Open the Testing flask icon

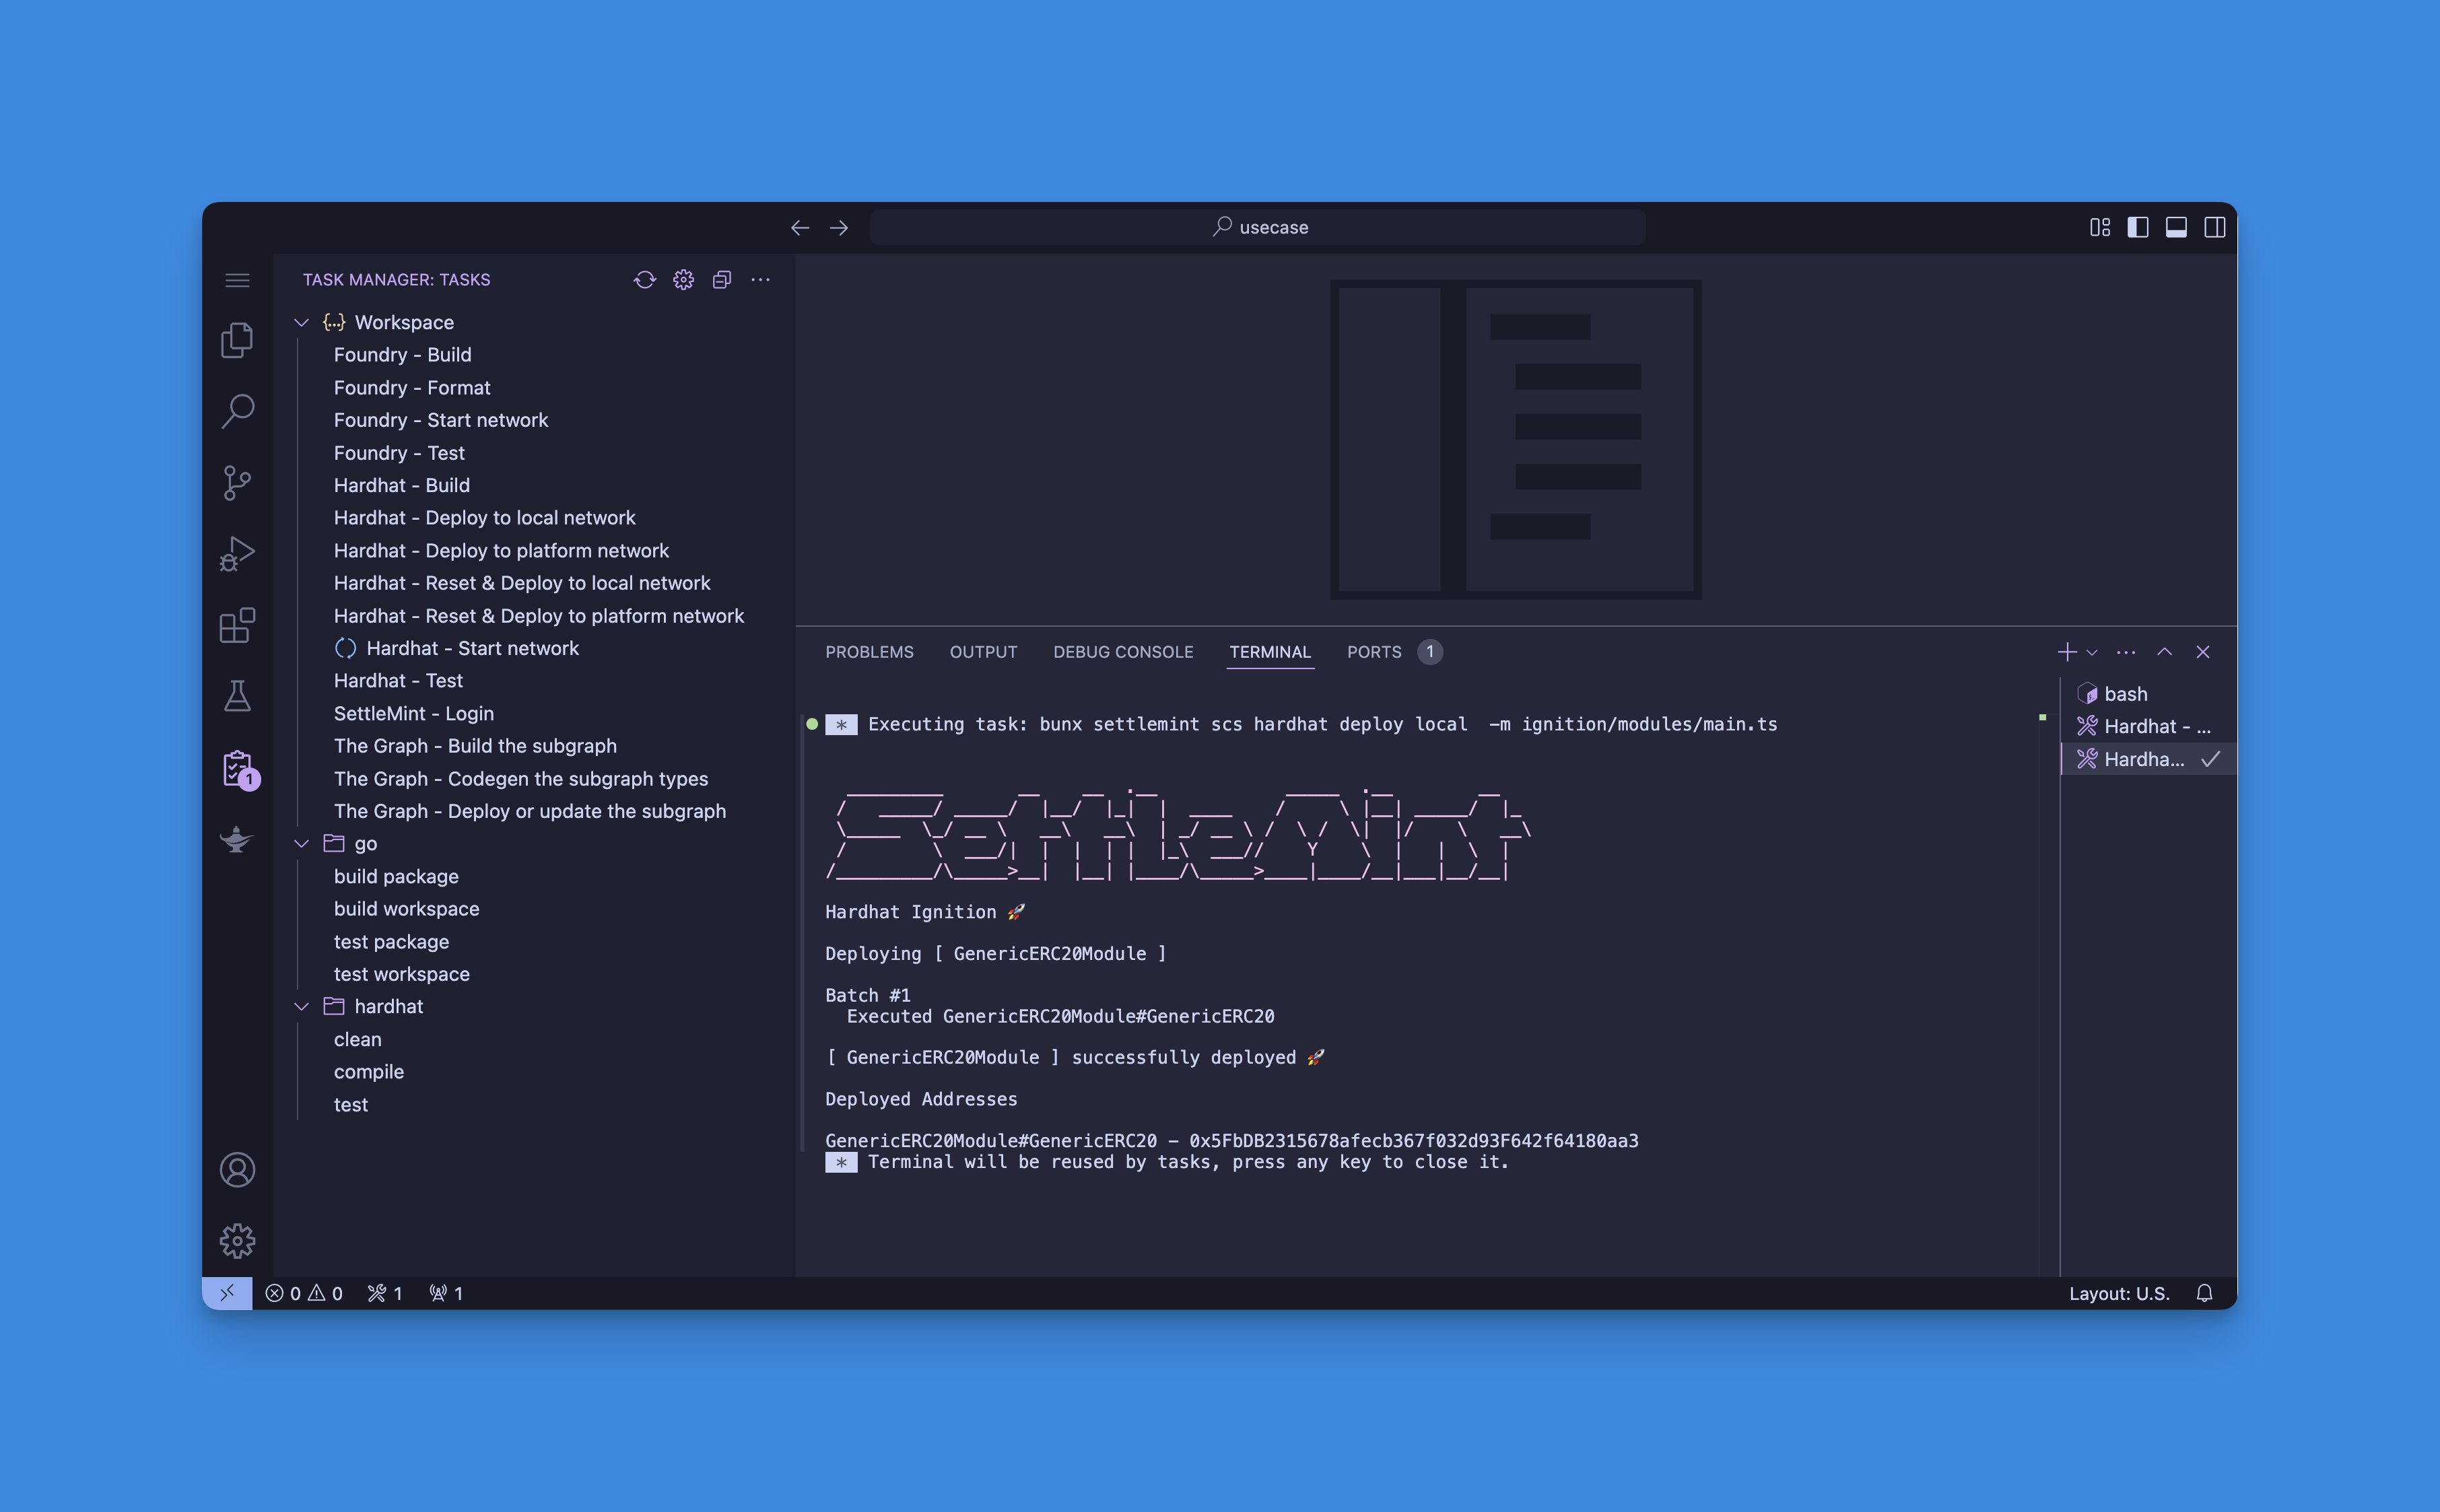coord(237,697)
